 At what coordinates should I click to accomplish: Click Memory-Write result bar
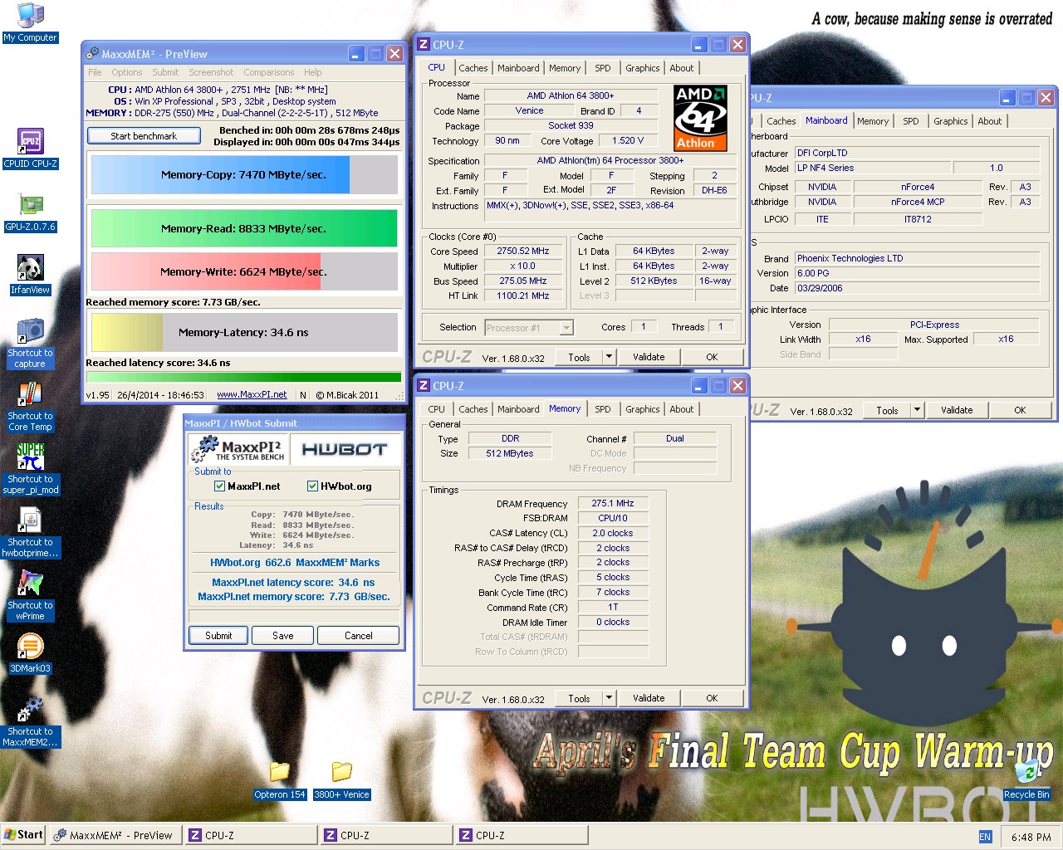coord(243,271)
